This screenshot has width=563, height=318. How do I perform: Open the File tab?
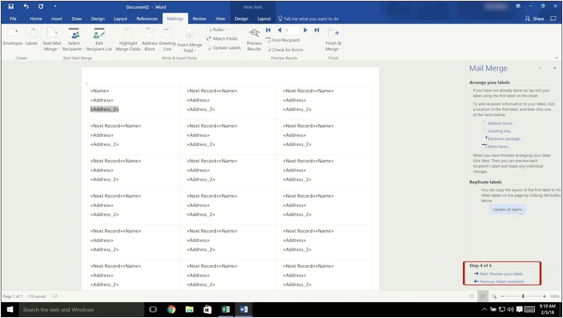13,19
